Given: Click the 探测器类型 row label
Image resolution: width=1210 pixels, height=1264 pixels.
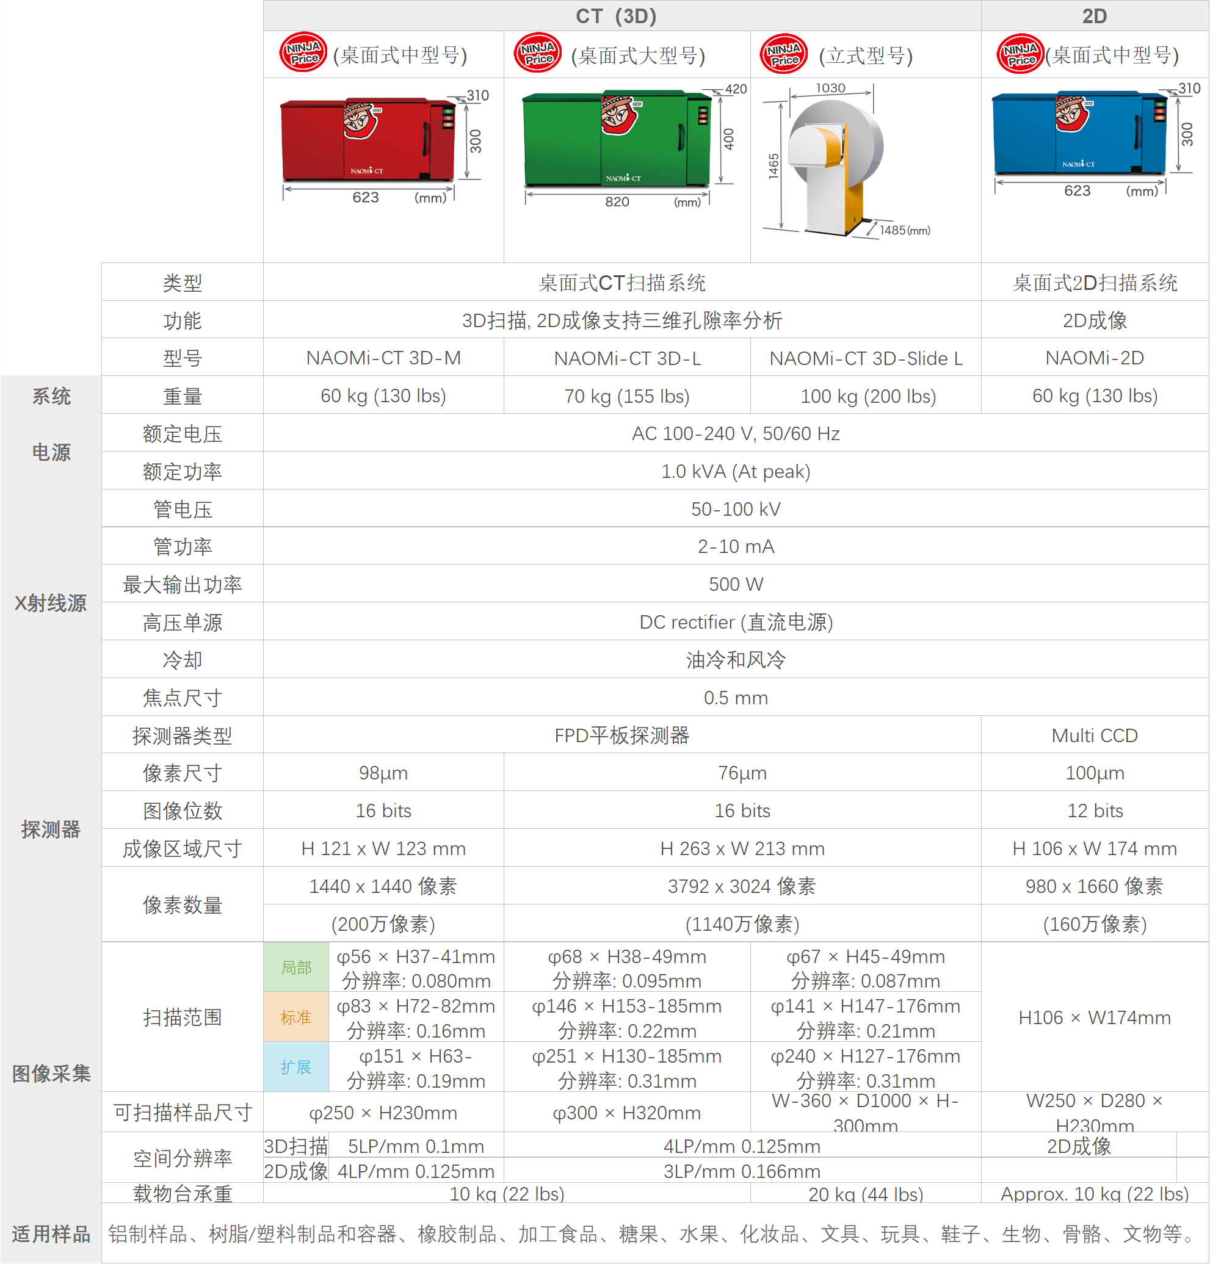Looking at the screenshot, I should pyautogui.click(x=183, y=735).
